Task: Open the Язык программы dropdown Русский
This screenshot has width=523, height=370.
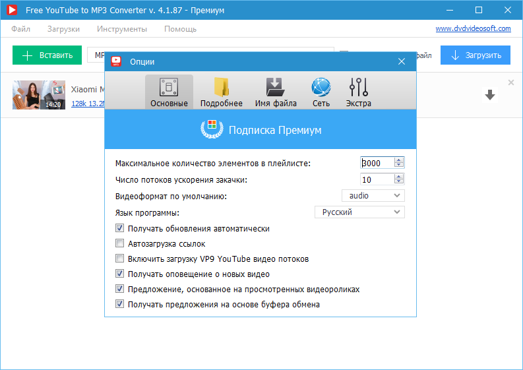Action: click(x=359, y=212)
